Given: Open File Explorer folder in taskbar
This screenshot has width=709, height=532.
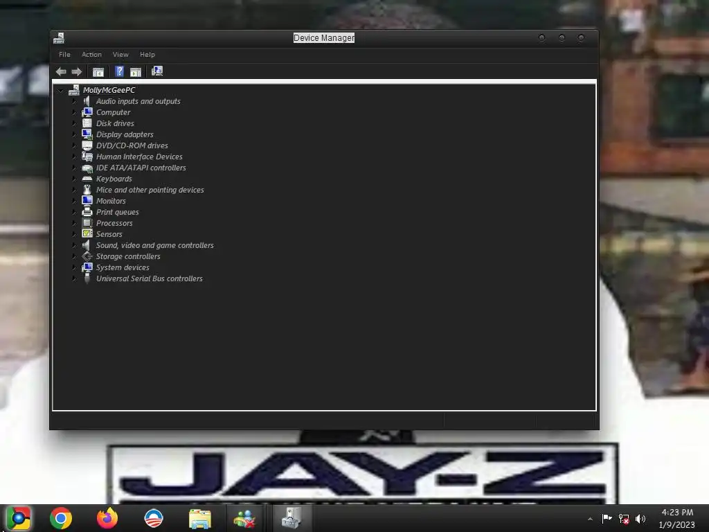Looking at the screenshot, I should point(200,518).
